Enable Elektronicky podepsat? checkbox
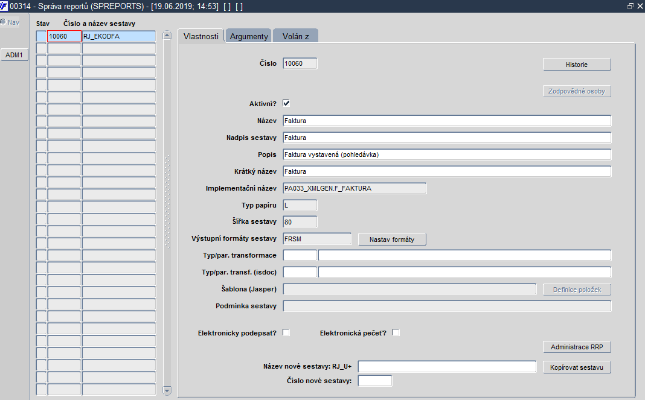 tap(286, 332)
